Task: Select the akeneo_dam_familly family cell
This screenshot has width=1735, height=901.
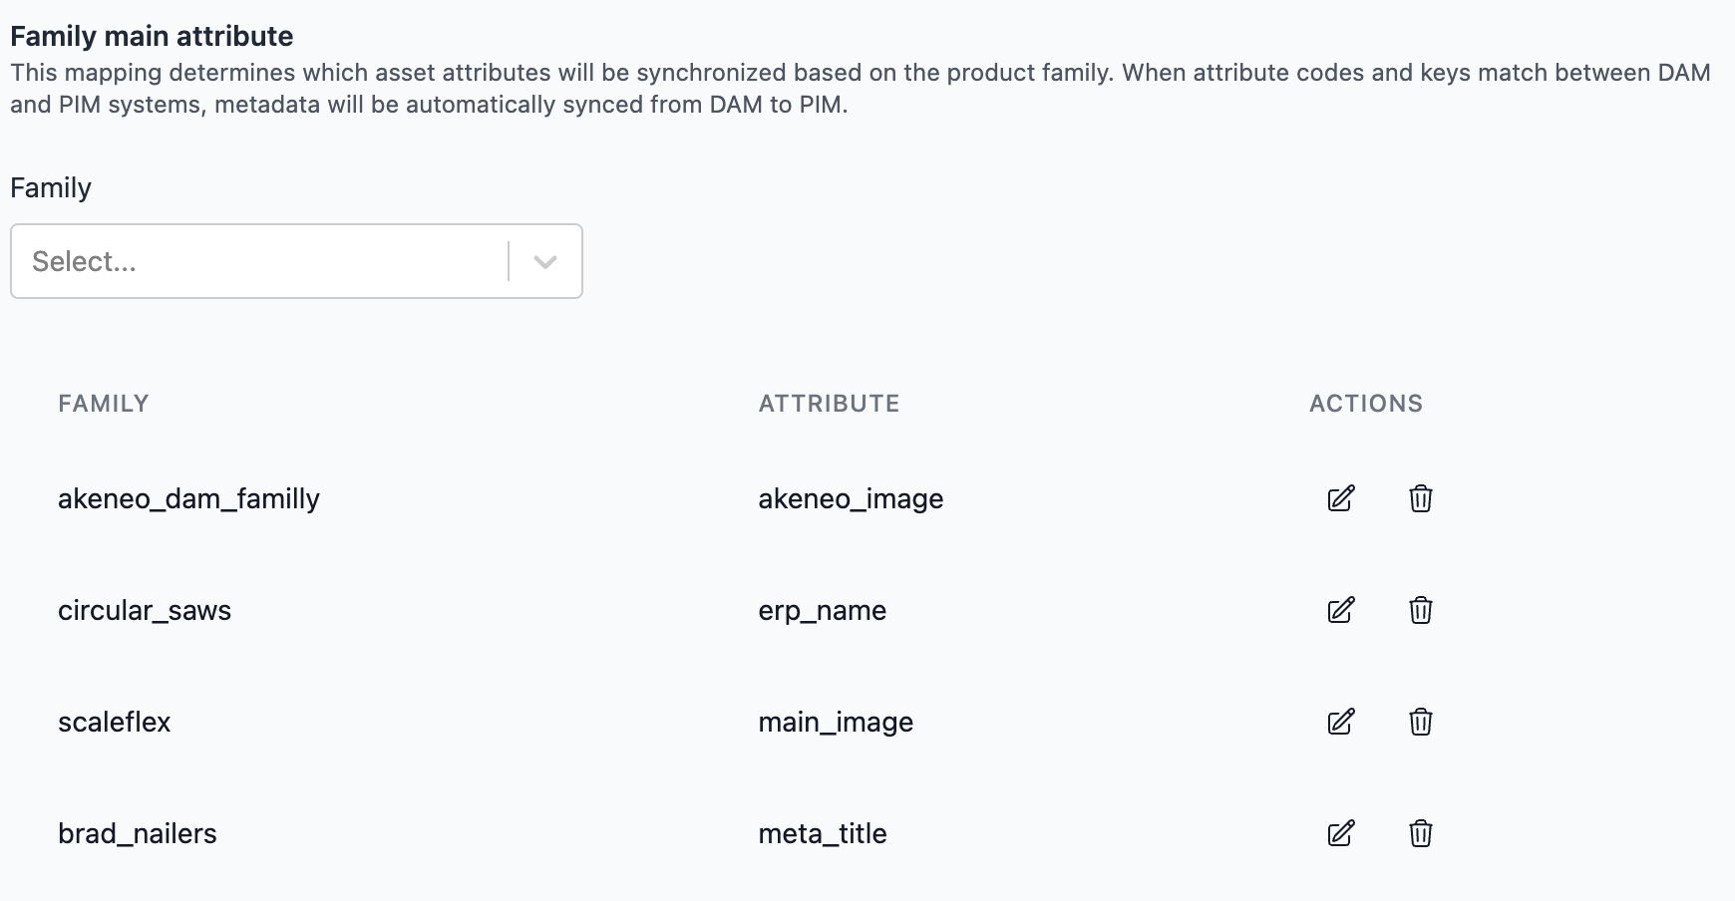Action: coord(189,498)
